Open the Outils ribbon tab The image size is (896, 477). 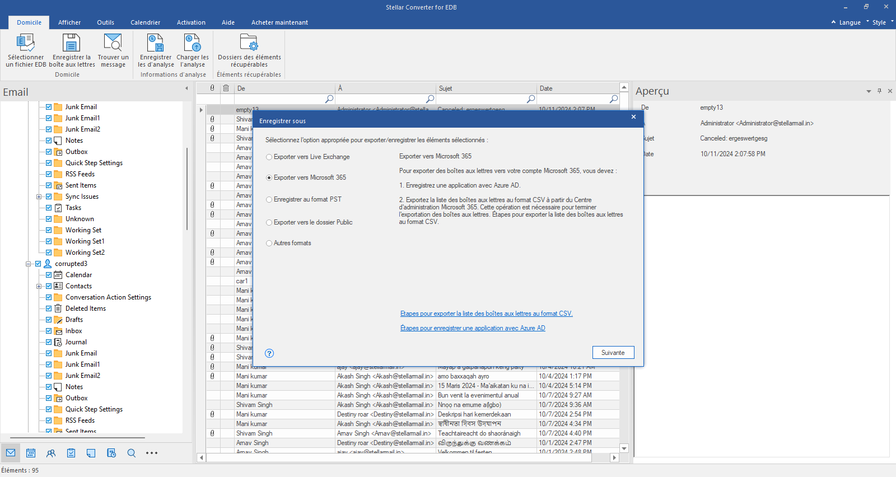pyautogui.click(x=105, y=22)
